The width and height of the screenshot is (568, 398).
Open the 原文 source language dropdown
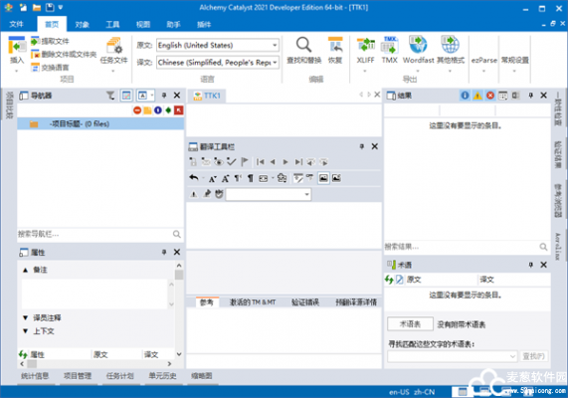(x=218, y=46)
